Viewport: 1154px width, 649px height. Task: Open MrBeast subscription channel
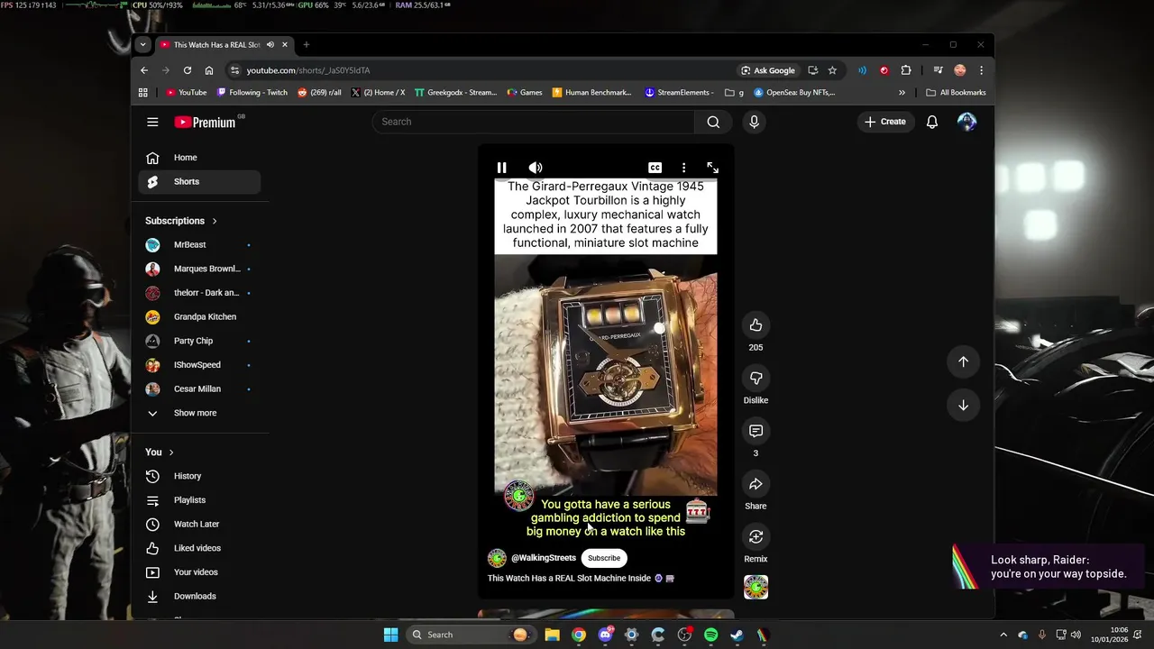[199, 245]
